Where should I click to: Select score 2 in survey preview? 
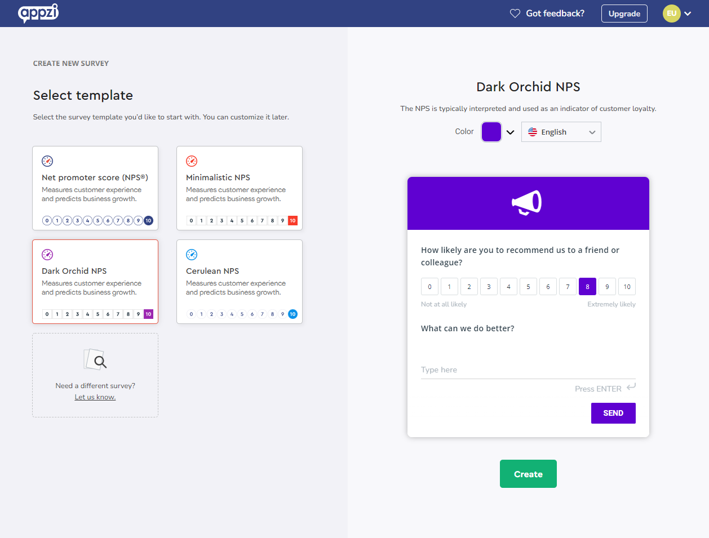tap(469, 287)
